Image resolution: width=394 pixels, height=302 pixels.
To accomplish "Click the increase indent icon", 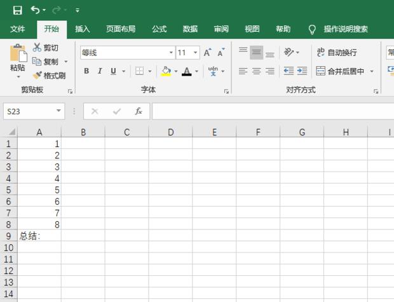I will (x=302, y=71).
